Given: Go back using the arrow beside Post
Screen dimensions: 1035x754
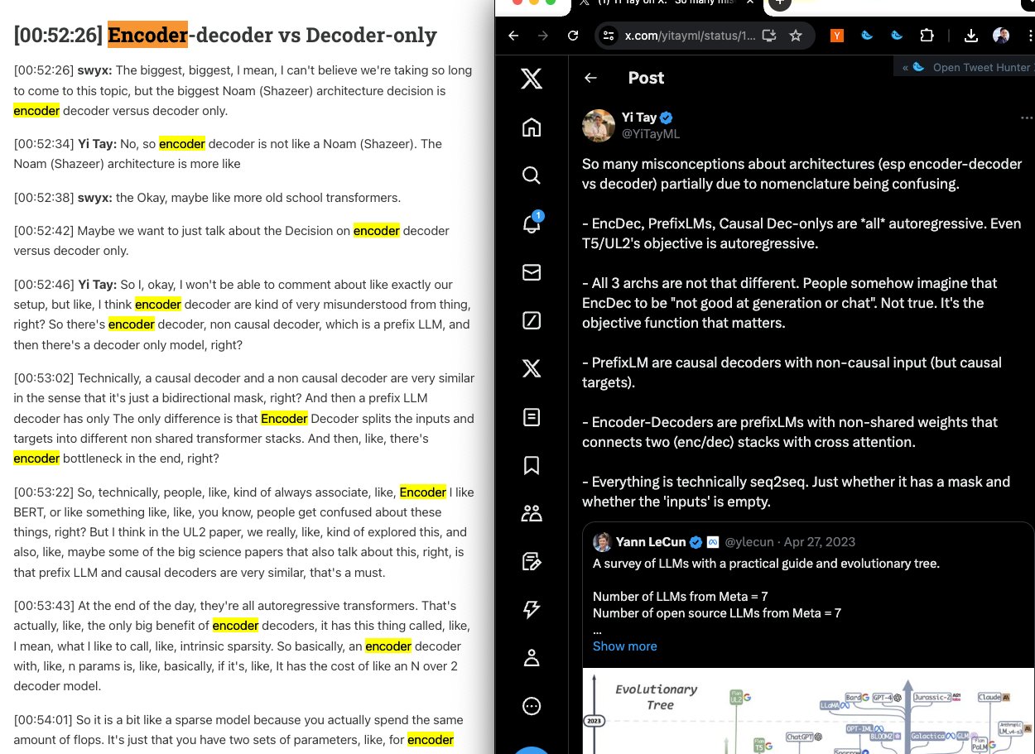Looking at the screenshot, I should [x=590, y=78].
